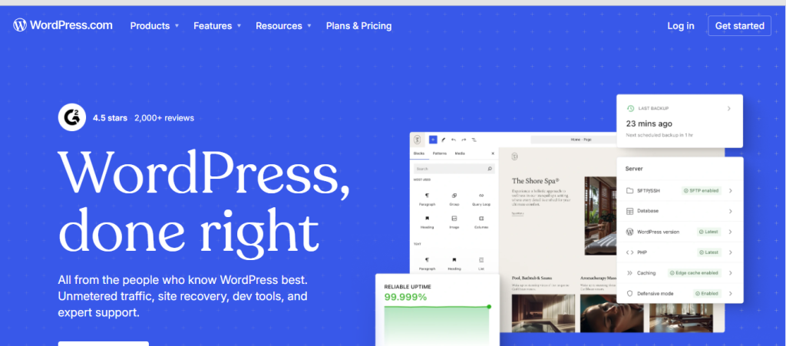The width and height of the screenshot is (786, 346).
Task: Expand the Database row chevron
Action: [x=730, y=211]
